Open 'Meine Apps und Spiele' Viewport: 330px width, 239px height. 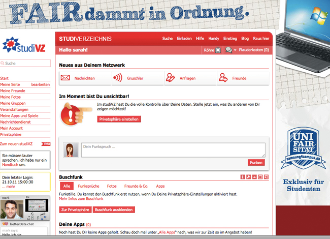[x=19, y=116]
